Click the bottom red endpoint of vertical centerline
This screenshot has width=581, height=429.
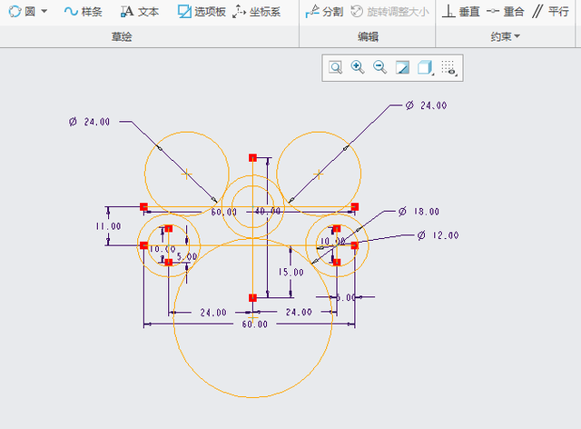click(x=252, y=297)
